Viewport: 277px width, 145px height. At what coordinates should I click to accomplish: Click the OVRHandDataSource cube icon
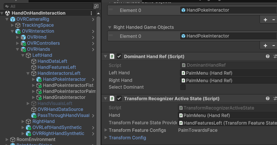pos(34,110)
